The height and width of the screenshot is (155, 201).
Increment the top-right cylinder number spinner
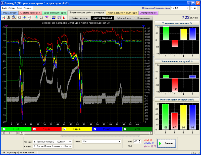[x=195, y=7]
